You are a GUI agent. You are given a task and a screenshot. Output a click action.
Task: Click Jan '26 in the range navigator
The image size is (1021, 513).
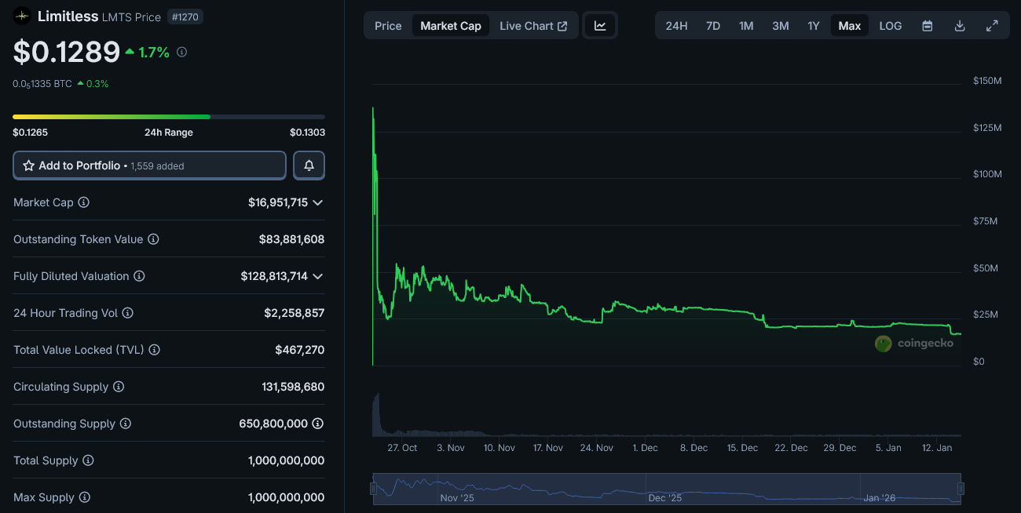(880, 498)
